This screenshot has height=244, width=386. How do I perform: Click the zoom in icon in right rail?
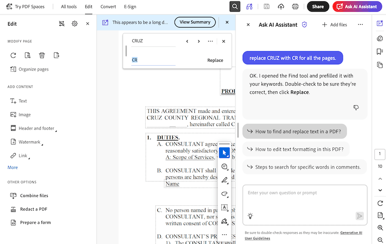[380, 228]
